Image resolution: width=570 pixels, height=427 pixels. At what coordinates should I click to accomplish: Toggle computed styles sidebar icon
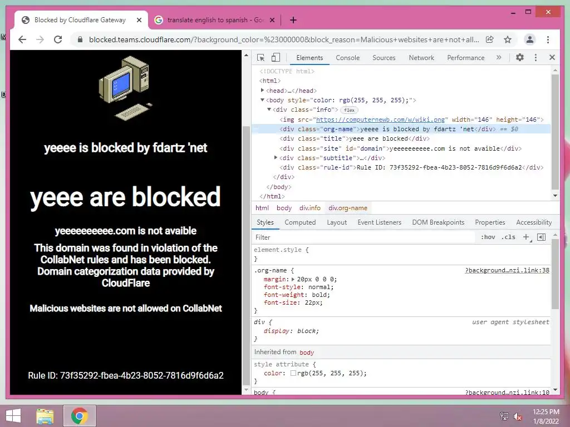[541, 237]
